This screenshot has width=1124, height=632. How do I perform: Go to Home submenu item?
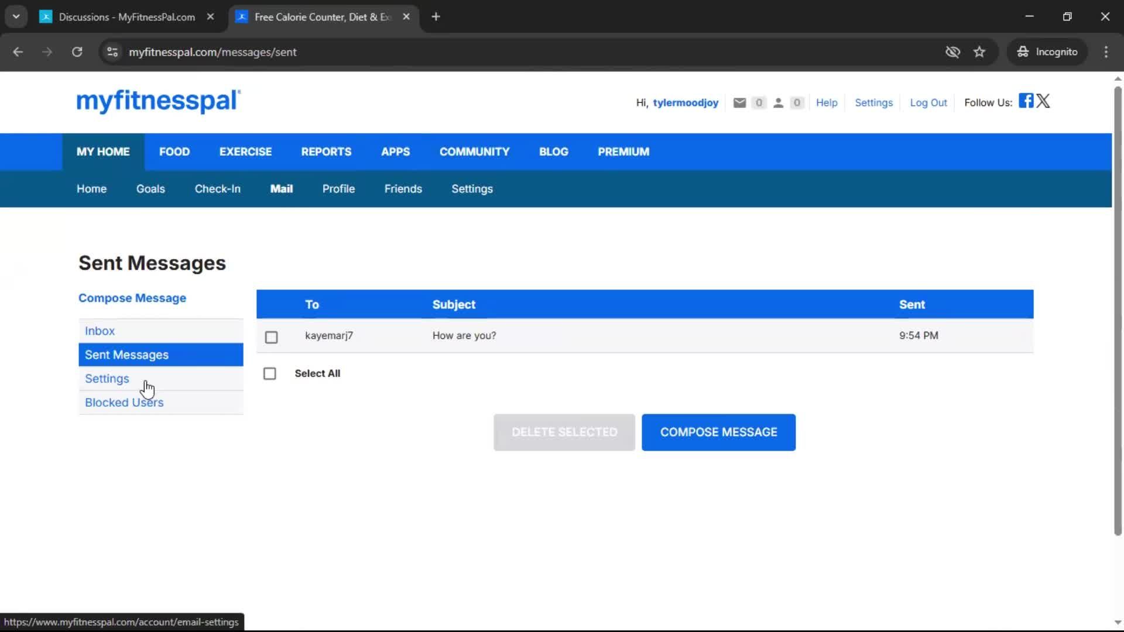click(91, 189)
